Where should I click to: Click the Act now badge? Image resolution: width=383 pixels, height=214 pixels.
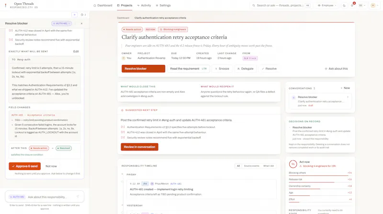tap(150, 29)
